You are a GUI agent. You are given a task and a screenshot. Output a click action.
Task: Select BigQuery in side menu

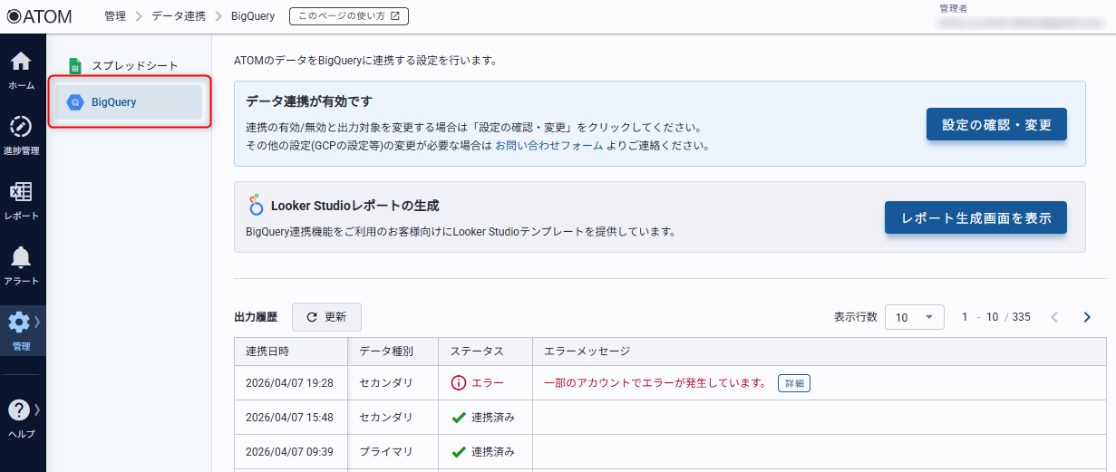[x=128, y=102]
